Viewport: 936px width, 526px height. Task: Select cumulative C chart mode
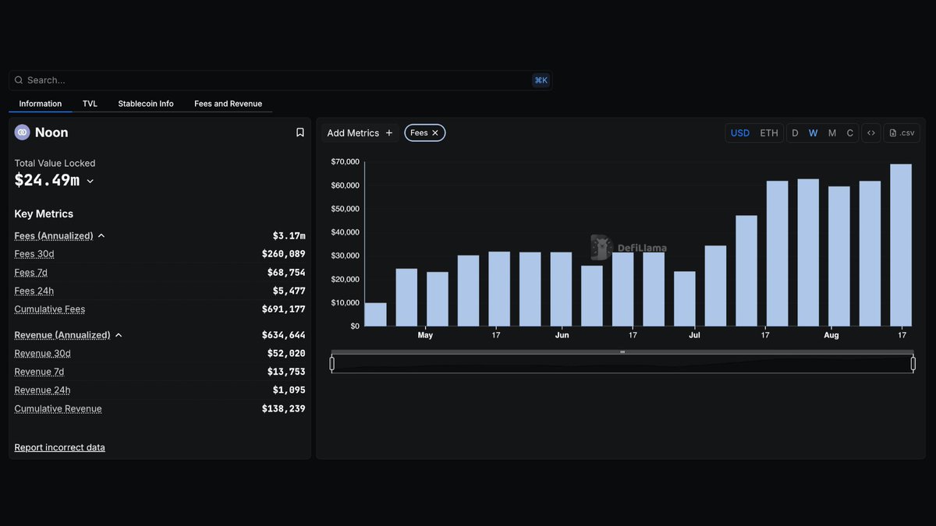(850, 133)
